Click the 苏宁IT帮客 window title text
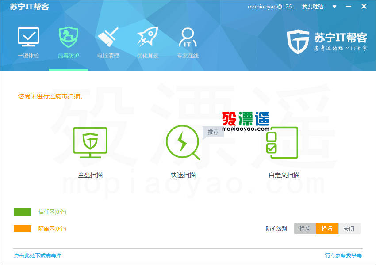This screenshot has width=376, height=265. click(x=29, y=7)
